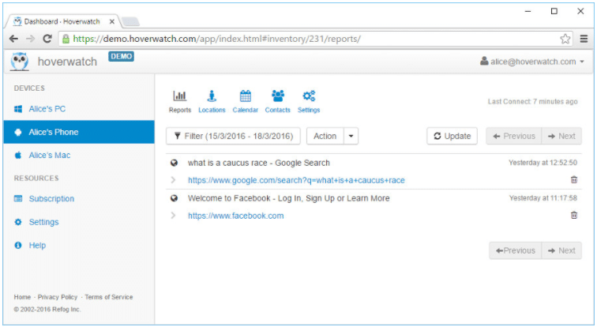The height and width of the screenshot is (327, 597).
Task: Open the Locations map pin icon
Action: [212, 96]
